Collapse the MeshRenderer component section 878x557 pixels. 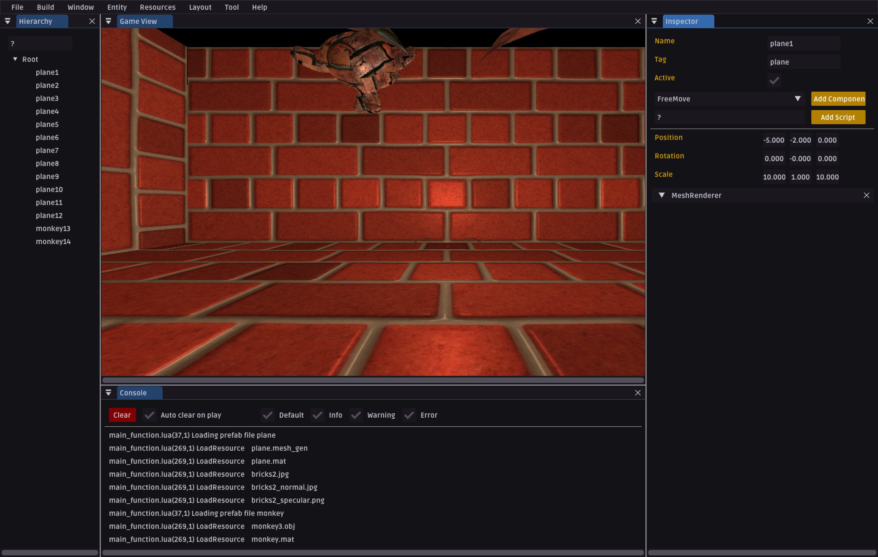661,195
